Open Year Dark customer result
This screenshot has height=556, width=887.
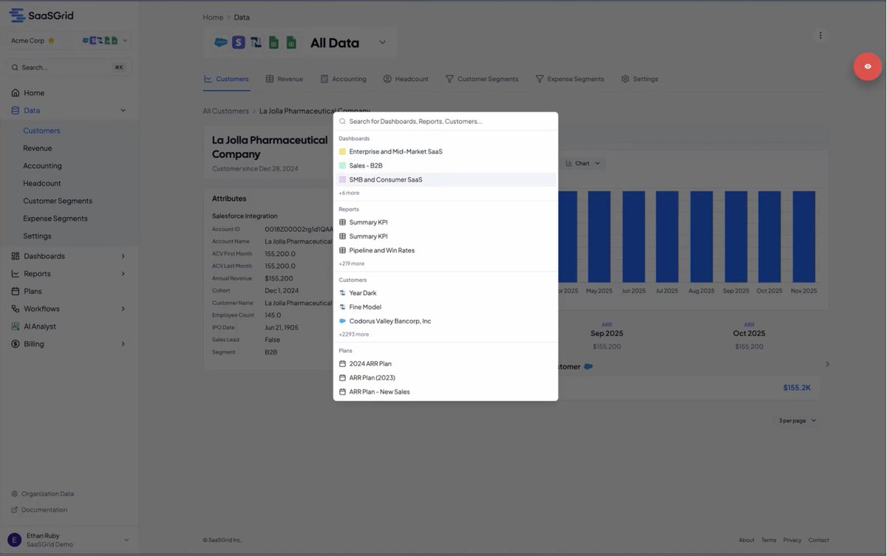[446, 293]
